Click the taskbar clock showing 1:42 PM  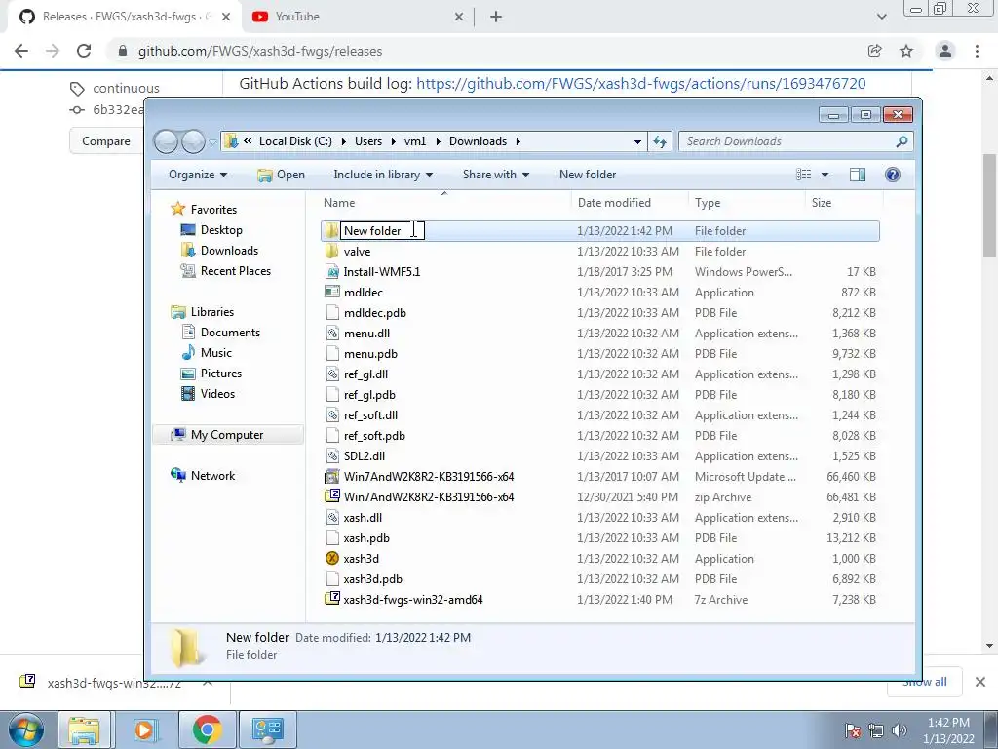point(948,730)
